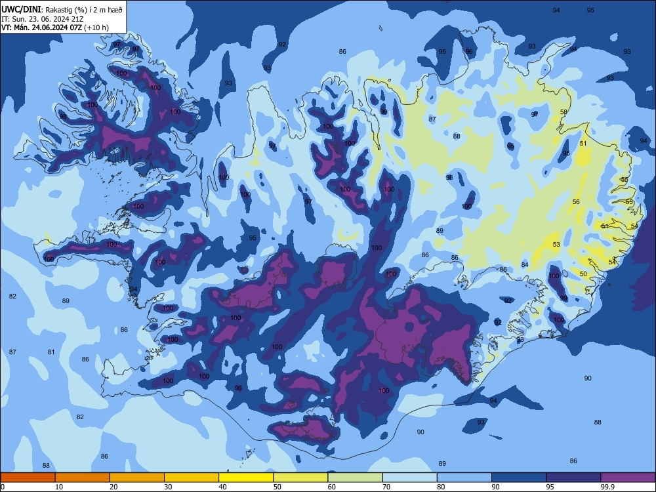Select the indigo 95–99.9 legend swatch

573,478
